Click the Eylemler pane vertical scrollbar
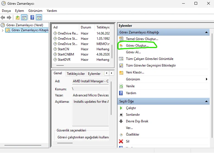 click(212, 86)
